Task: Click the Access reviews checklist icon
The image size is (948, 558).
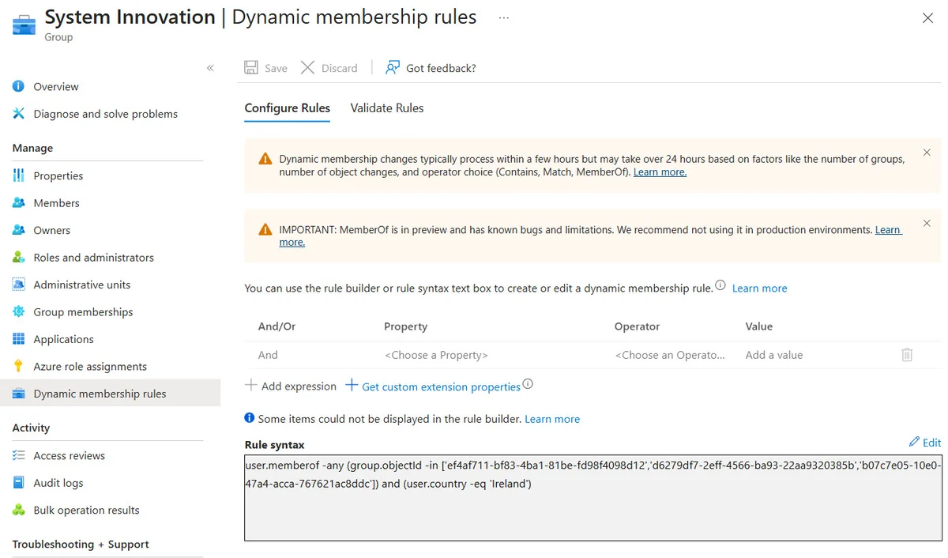Action: [x=18, y=455]
